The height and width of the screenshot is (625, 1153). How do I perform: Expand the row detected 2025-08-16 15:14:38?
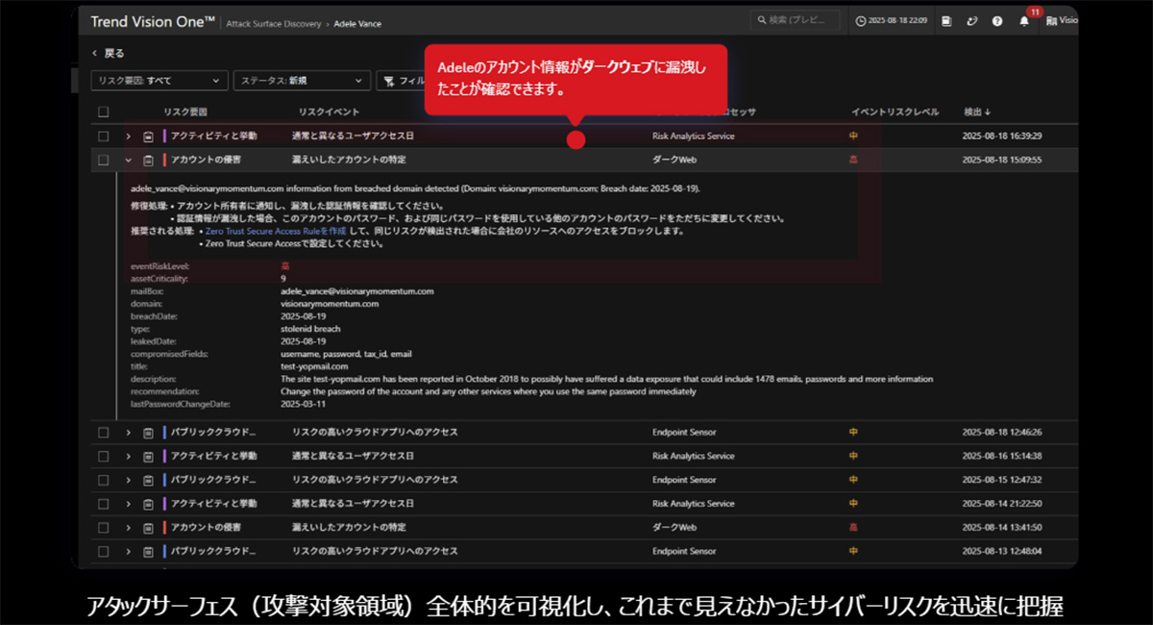tap(128, 456)
